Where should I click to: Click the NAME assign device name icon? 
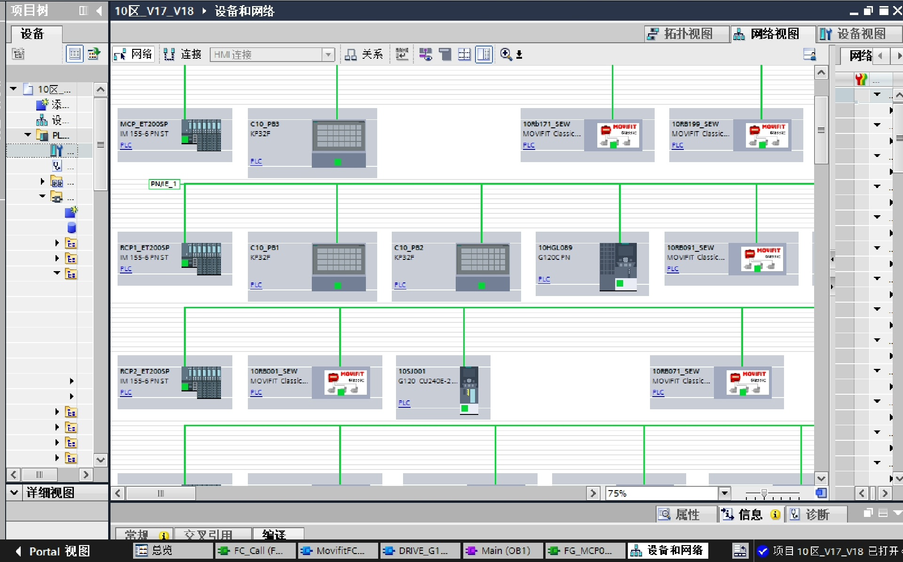coord(402,55)
